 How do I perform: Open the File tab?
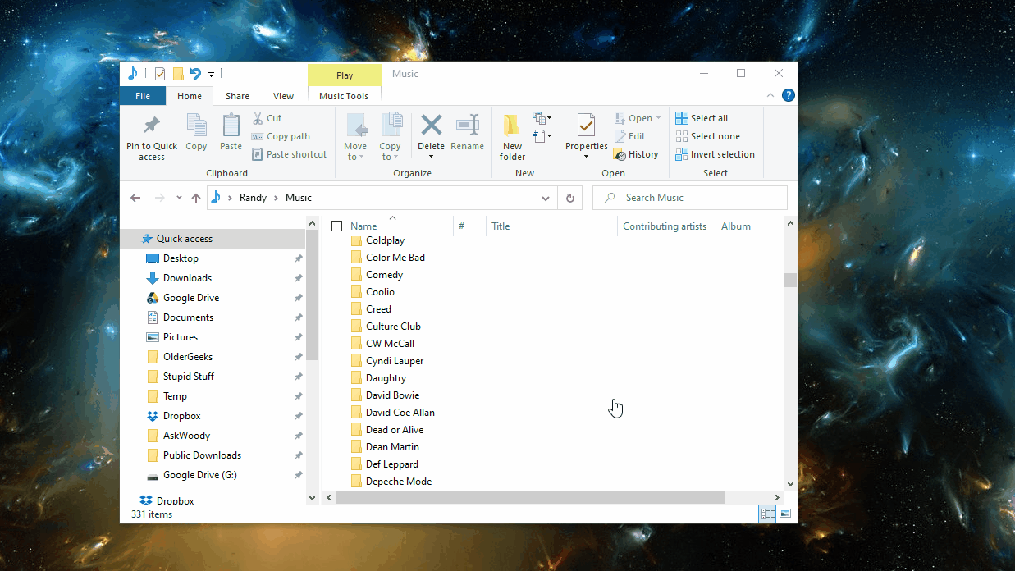click(143, 96)
